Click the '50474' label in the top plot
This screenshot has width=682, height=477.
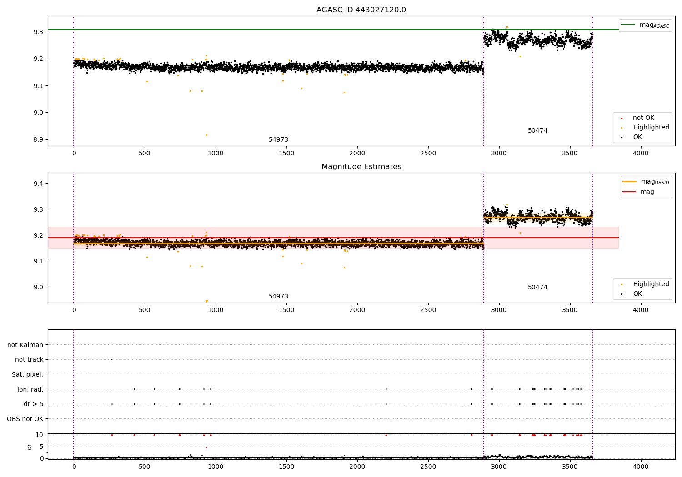[x=537, y=131]
